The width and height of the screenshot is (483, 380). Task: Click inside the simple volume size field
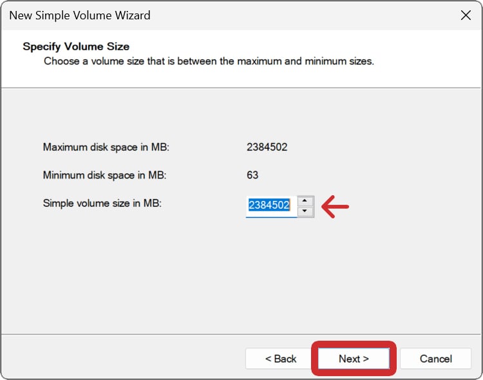coord(270,206)
